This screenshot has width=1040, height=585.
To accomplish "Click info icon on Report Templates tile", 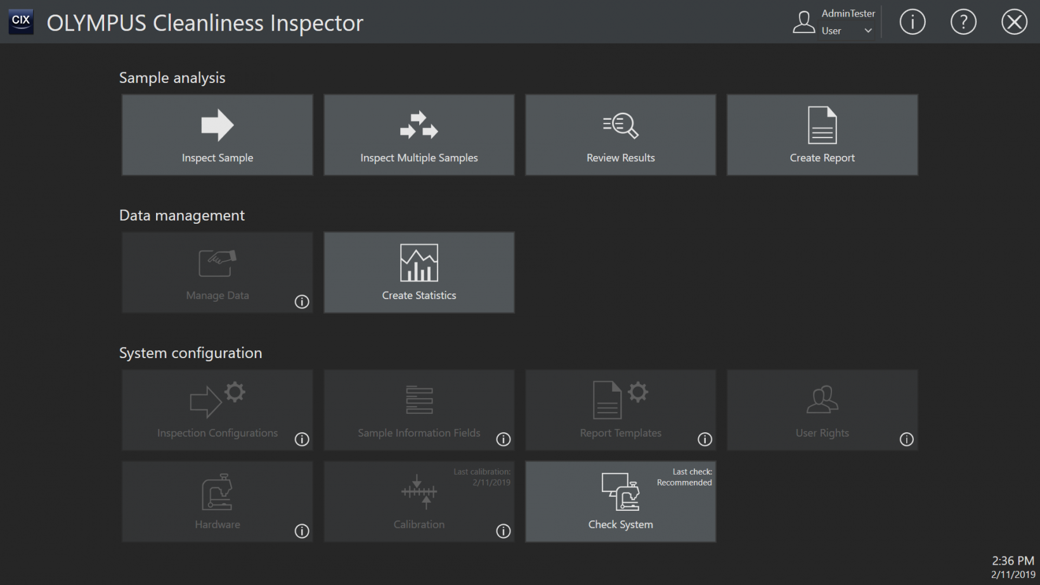I will (705, 439).
